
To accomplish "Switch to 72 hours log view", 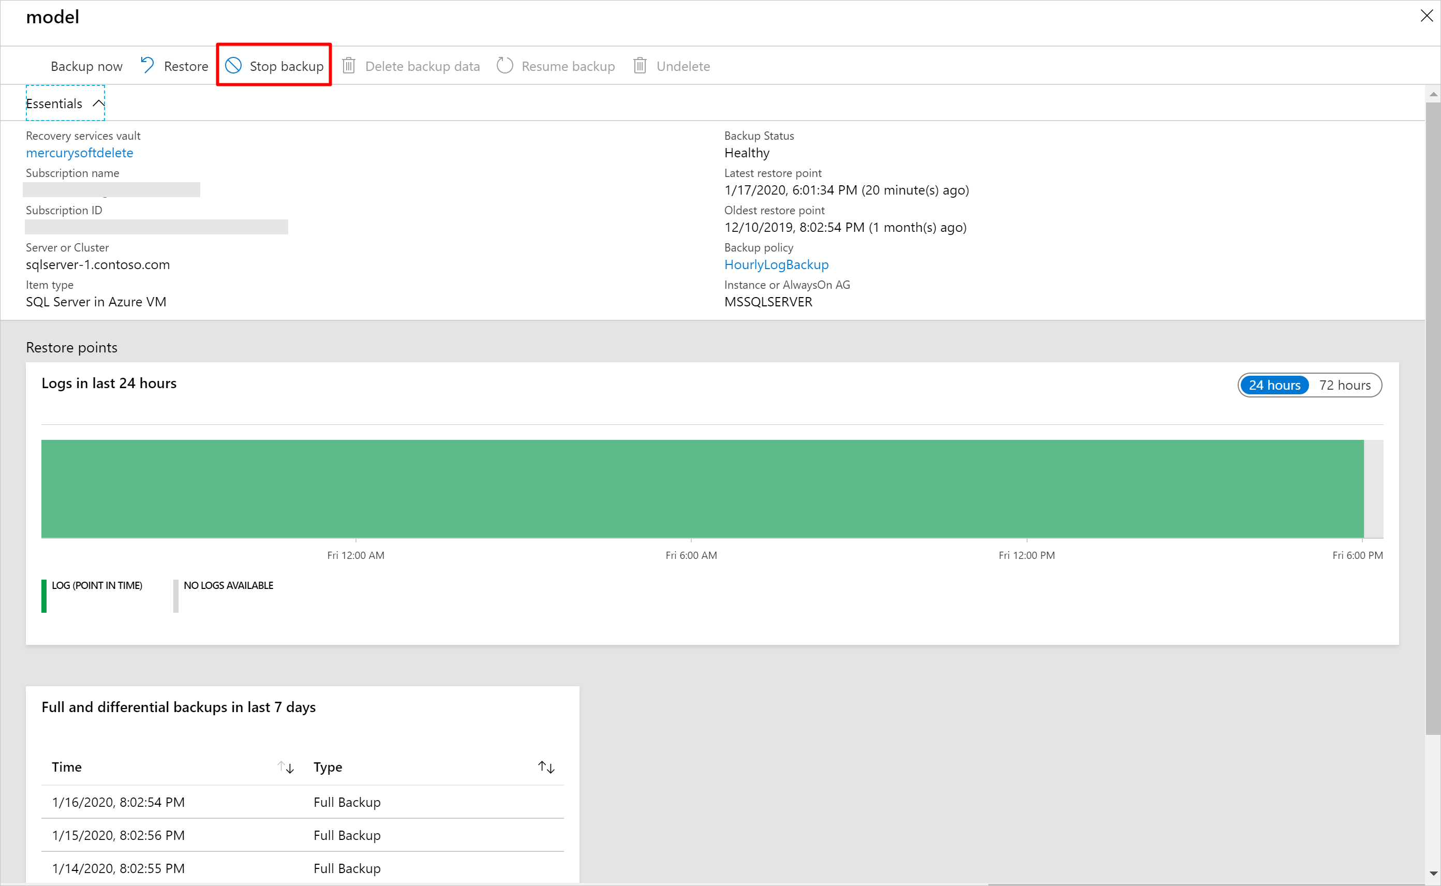I will click(x=1346, y=385).
